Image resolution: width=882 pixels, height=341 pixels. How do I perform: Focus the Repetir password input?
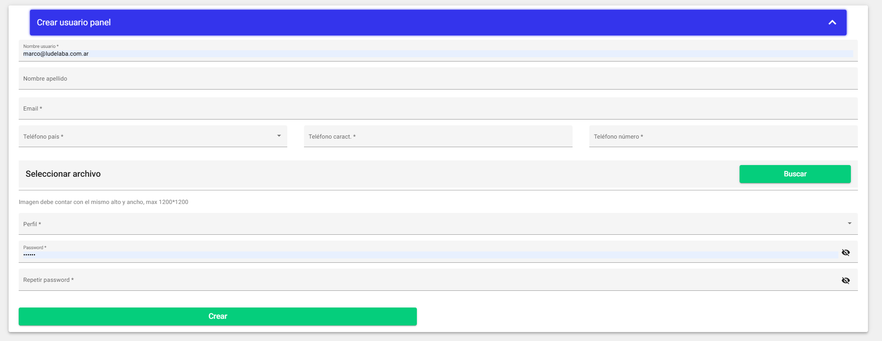[430, 280]
